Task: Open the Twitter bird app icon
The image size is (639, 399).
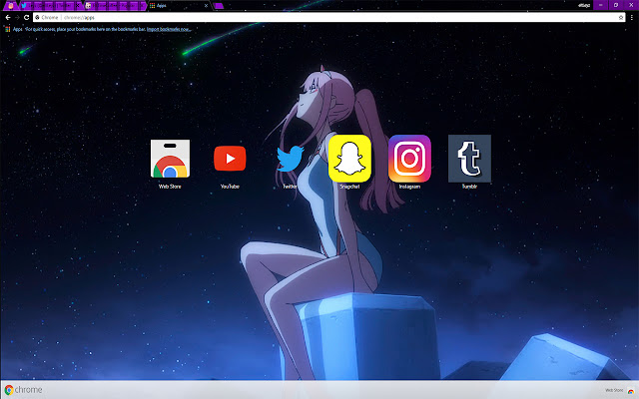Action: click(x=291, y=159)
